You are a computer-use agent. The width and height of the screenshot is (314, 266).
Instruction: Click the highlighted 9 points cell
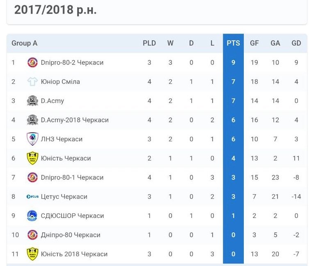point(233,62)
